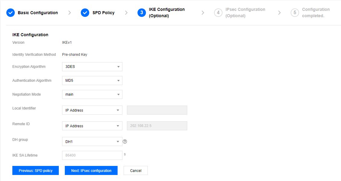Click the SPD Policy checkmark step icon
The height and width of the screenshot is (181, 341).
pyautogui.click(x=85, y=13)
